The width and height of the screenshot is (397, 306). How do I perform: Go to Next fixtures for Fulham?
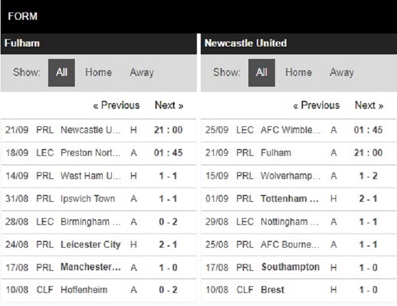click(x=169, y=105)
